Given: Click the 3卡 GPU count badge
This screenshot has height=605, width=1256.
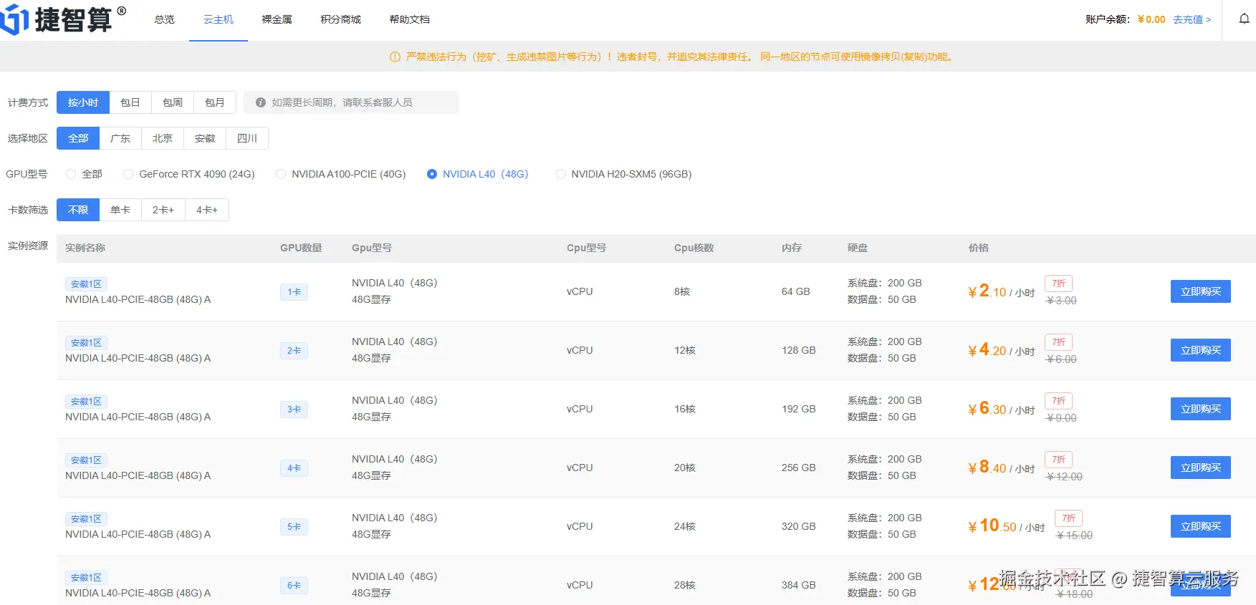Looking at the screenshot, I should tap(294, 410).
